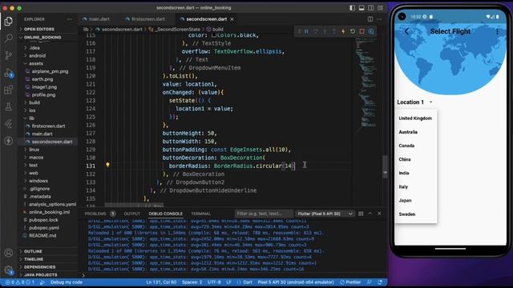Click Ln 131, Col 80 status item
This screenshot has width=513, height=288.
(161, 282)
